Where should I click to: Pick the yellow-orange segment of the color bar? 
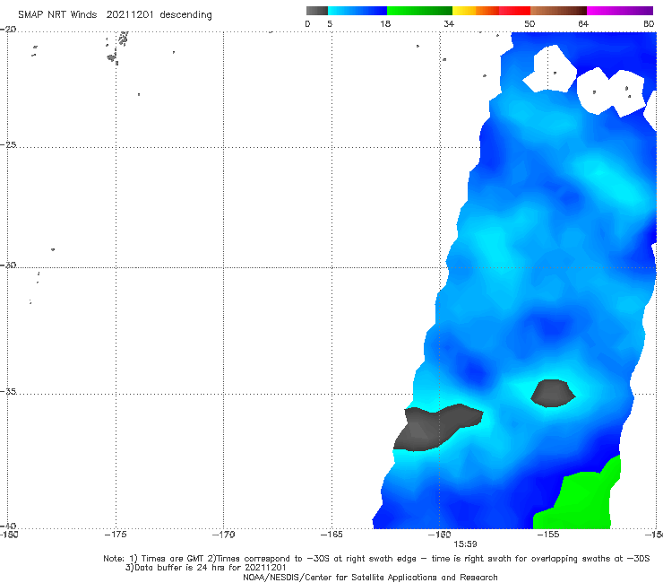click(x=475, y=11)
